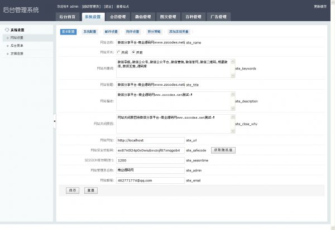Focus the site_safecode input field
Viewport: 335px width, 230px height.
coord(150,150)
